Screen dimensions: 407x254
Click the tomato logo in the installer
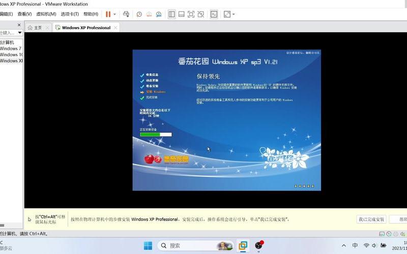pyautogui.click(x=166, y=159)
